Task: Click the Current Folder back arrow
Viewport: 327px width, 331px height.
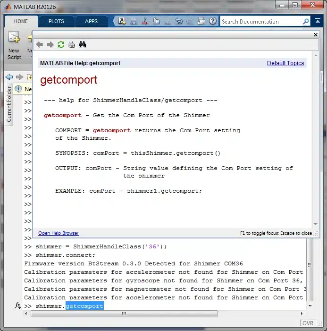Action: click(x=9, y=77)
